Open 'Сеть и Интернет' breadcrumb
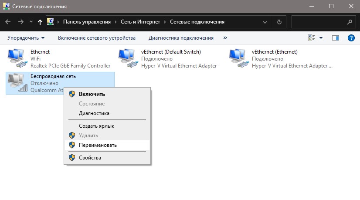The height and width of the screenshot is (200, 360). coord(140,22)
